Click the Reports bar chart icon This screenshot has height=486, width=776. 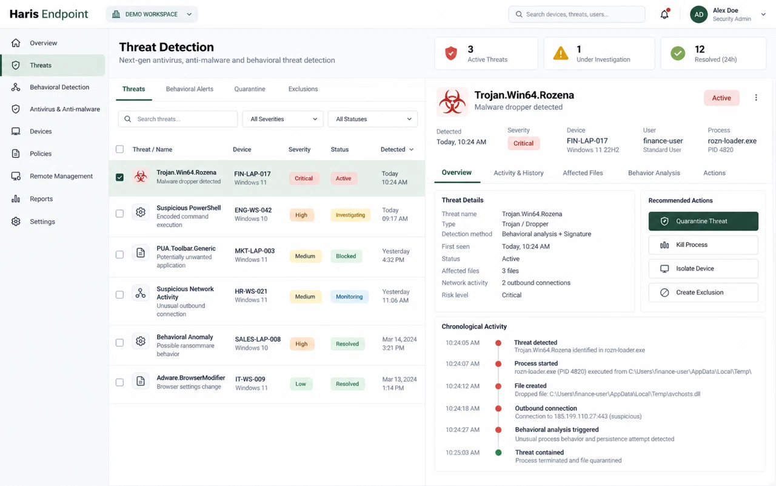pos(16,199)
